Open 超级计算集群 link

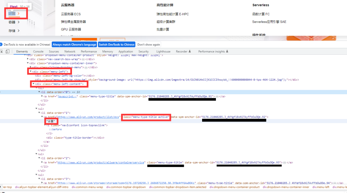coord(166,22)
